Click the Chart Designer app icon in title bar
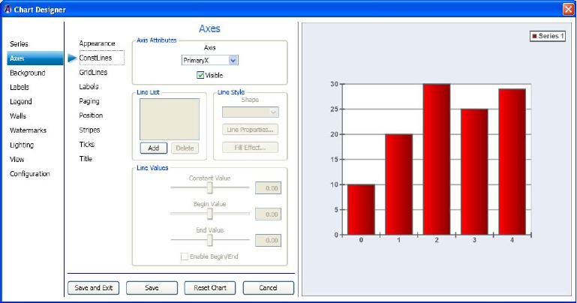The image size is (577, 303). 8,9
